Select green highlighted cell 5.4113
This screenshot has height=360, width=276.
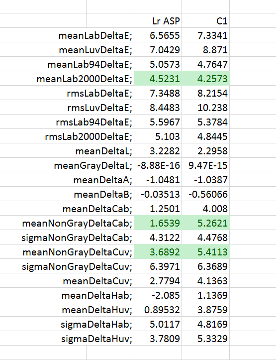click(205, 251)
